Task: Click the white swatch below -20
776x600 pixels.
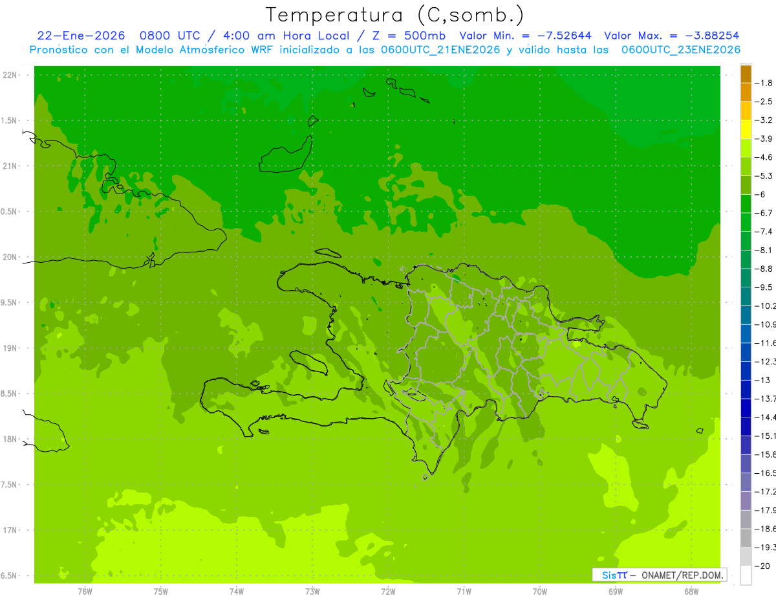Action: pyautogui.click(x=746, y=575)
